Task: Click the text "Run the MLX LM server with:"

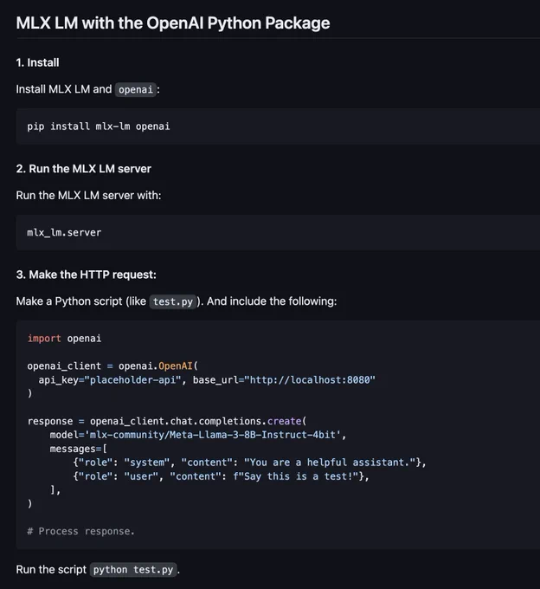Action: (x=88, y=196)
